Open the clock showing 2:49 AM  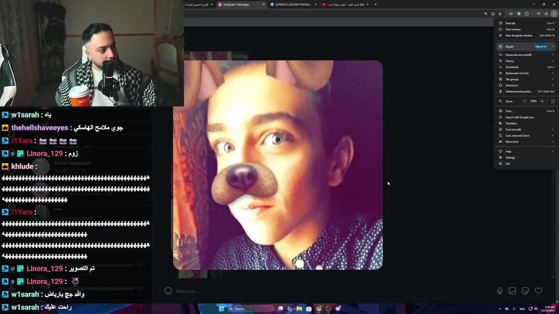[x=548, y=309]
